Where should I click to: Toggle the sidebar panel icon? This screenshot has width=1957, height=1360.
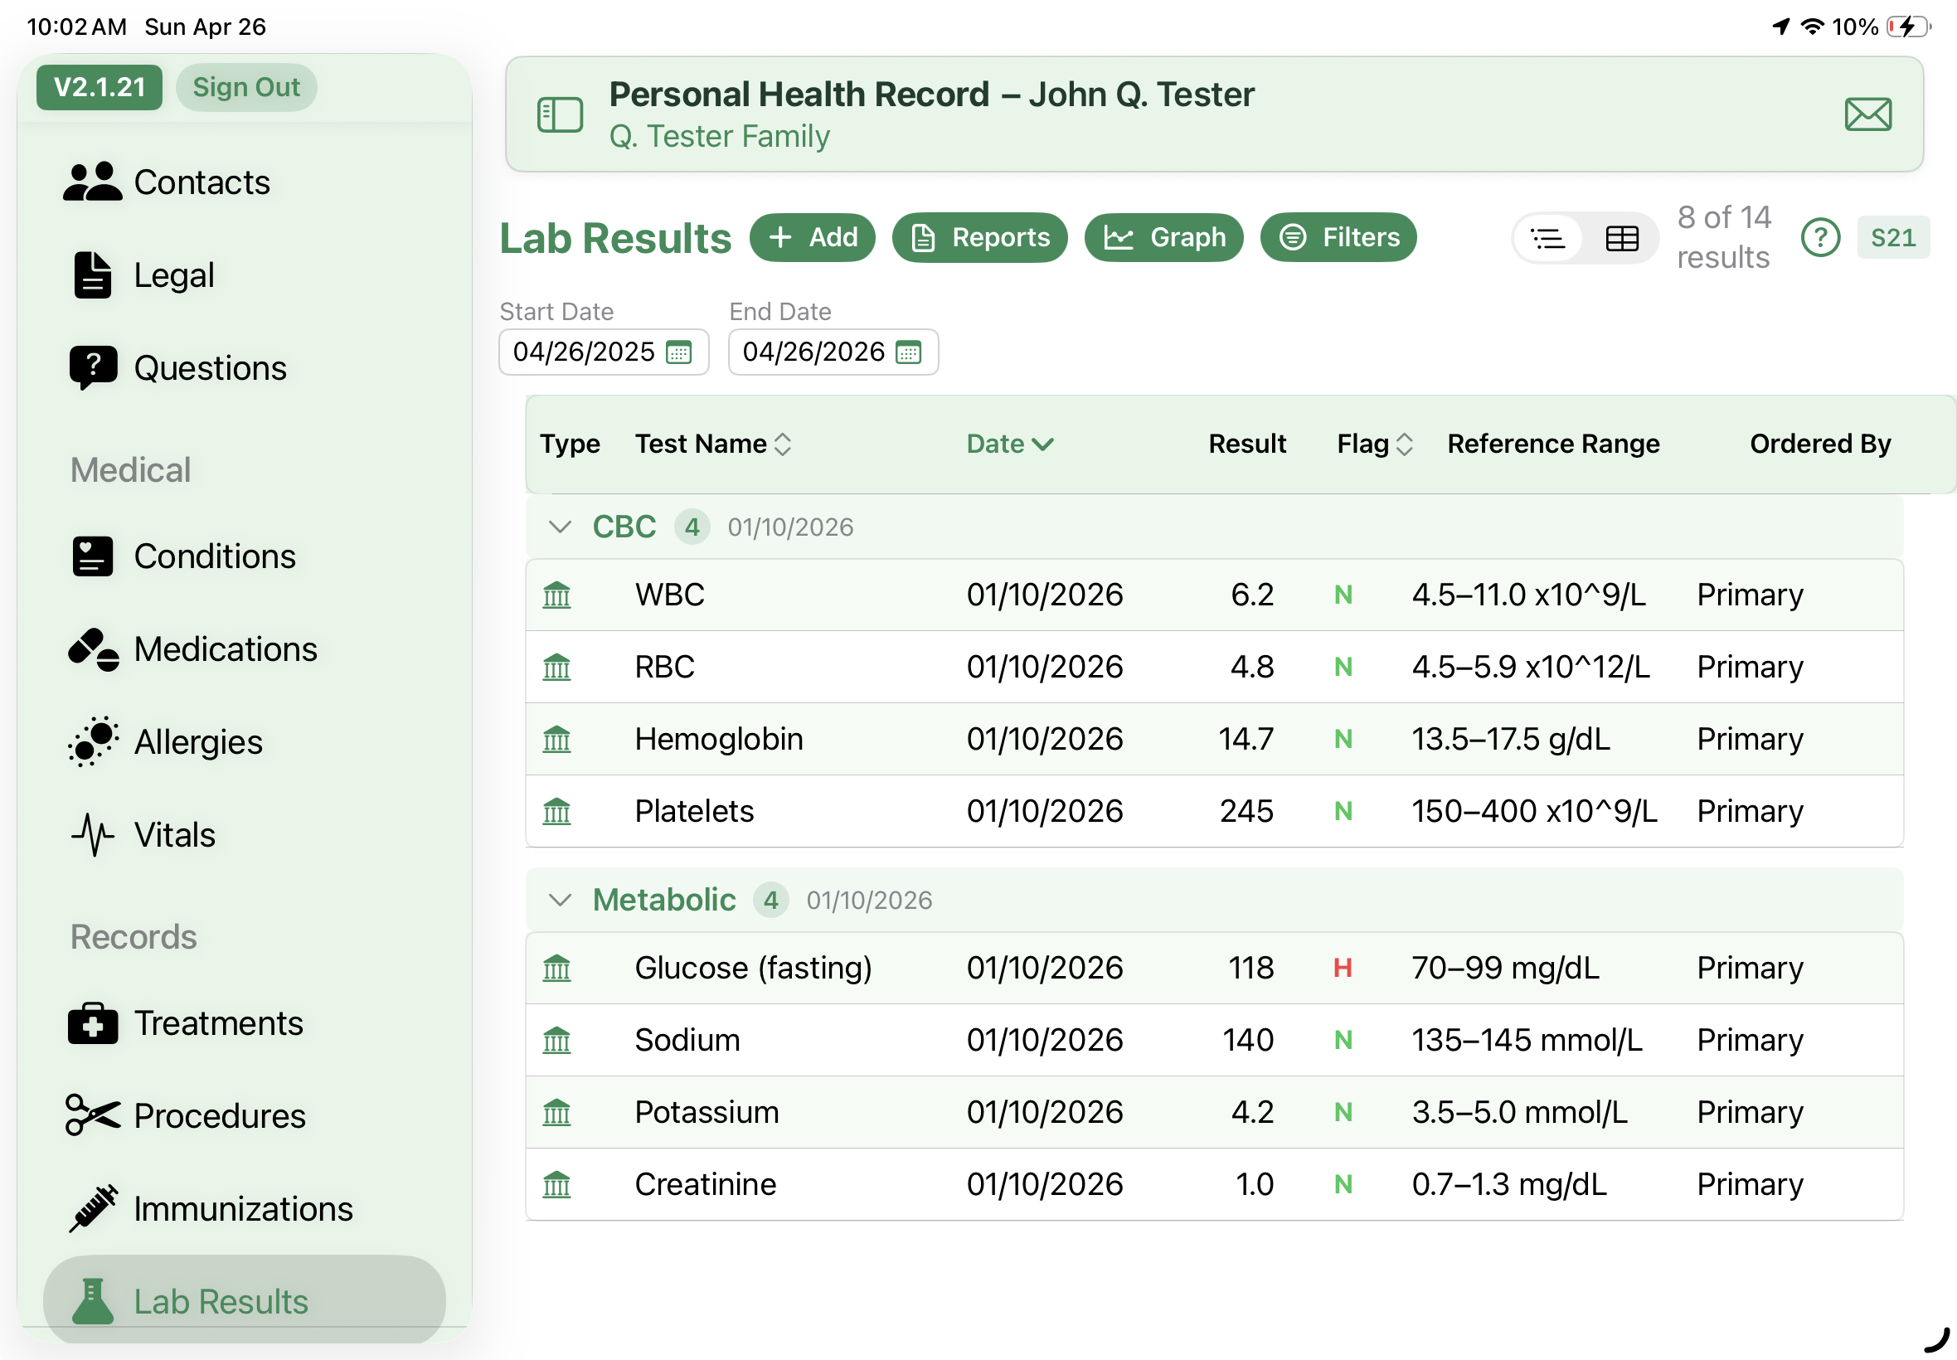pos(560,115)
